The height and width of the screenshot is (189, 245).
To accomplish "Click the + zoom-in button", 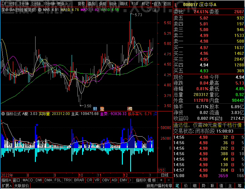I will [x=161, y=180].
